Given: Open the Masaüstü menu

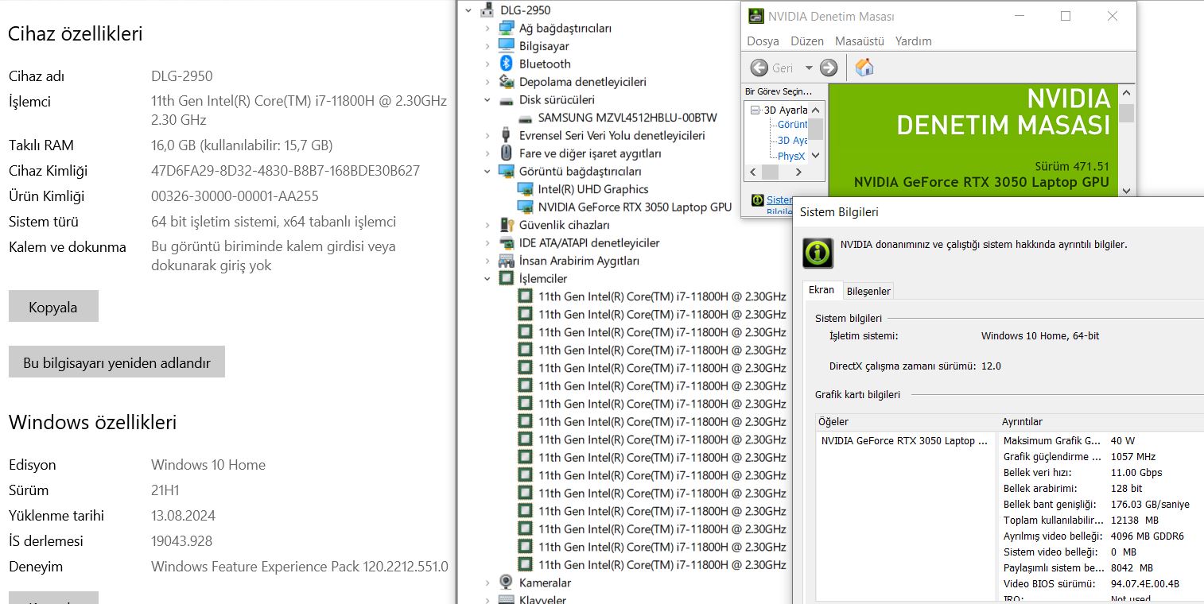Looking at the screenshot, I should click(x=860, y=41).
